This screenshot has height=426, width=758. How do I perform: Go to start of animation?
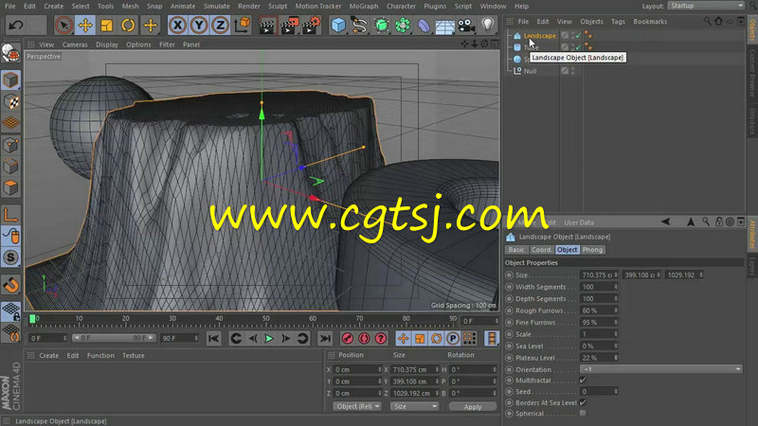pyautogui.click(x=214, y=339)
